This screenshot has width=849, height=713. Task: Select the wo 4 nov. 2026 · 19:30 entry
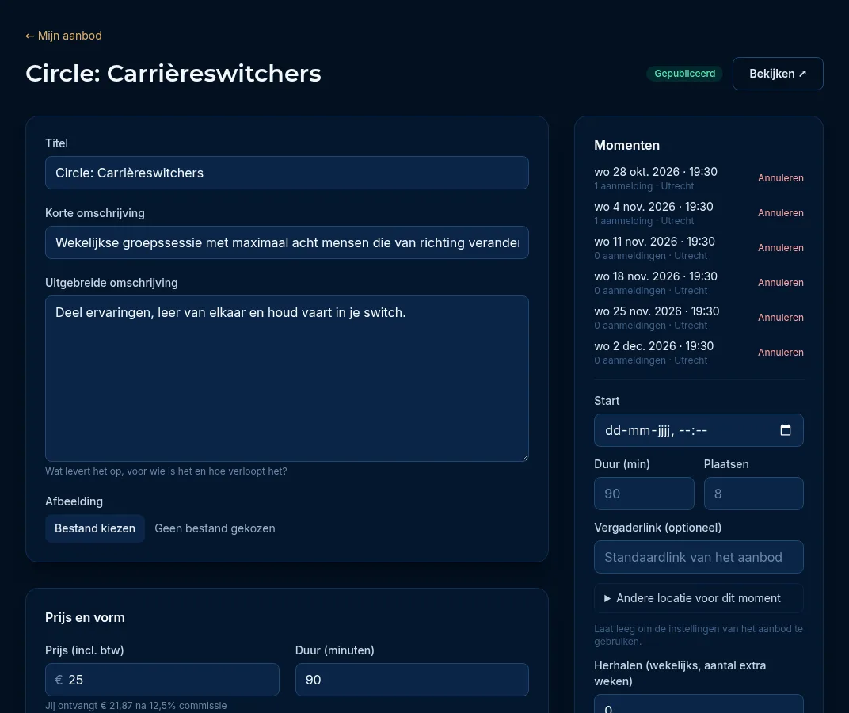pyautogui.click(x=653, y=207)
